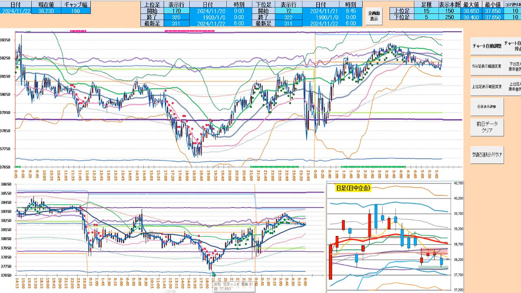Click the 5分足表示範囲変更 button
Screen dimensions: 521x293
(x=487, y=66)
